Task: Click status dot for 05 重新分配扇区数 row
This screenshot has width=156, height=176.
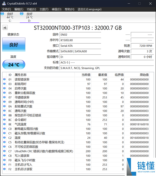Action: (4, 93)
